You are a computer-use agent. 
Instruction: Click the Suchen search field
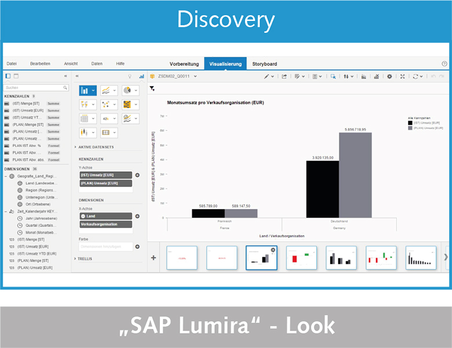tap(36, 87)
